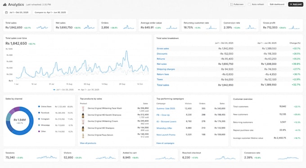306x168 pixels.
Task: Click the Repeat purchase rate row
Action: [267, 130]
